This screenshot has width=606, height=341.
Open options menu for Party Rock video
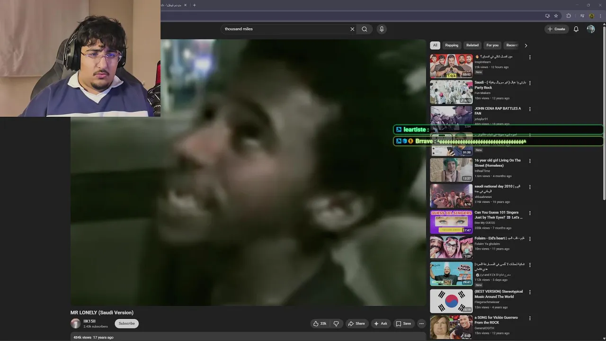(x=530, y=83)
